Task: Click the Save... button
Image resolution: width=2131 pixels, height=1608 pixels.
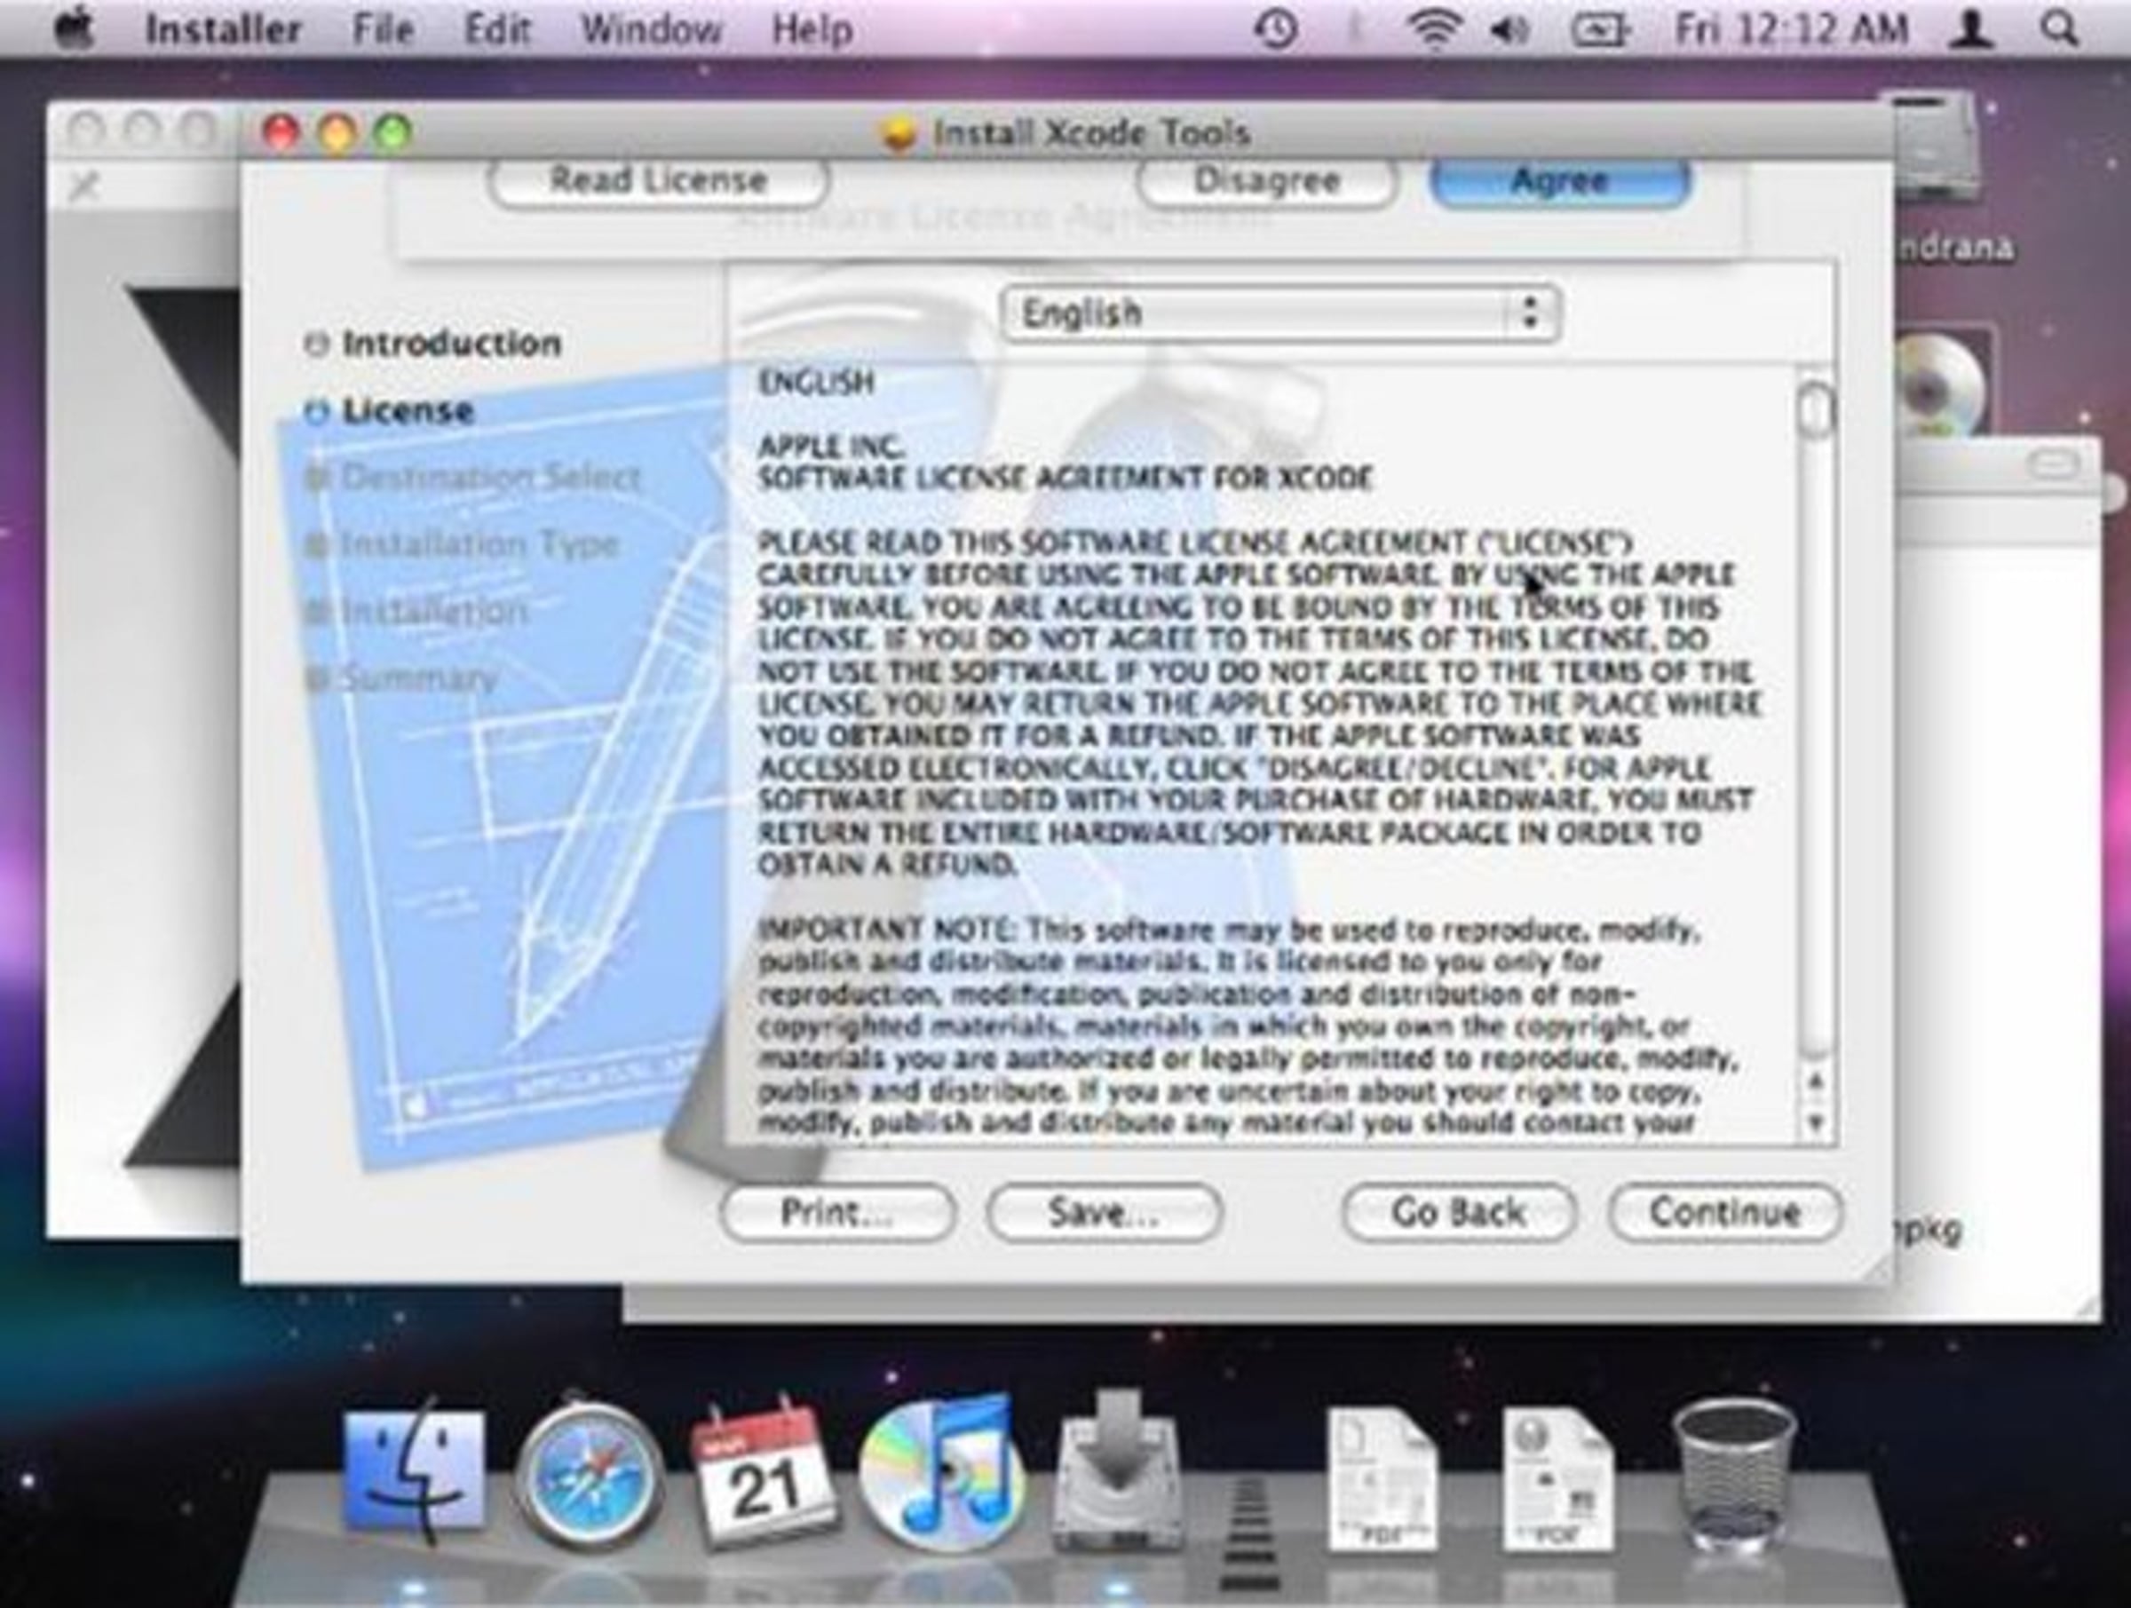Action: click(1104, 1212)
